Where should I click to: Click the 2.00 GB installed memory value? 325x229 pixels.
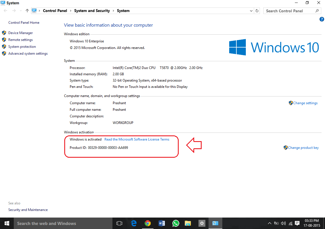tap(118, 74)
